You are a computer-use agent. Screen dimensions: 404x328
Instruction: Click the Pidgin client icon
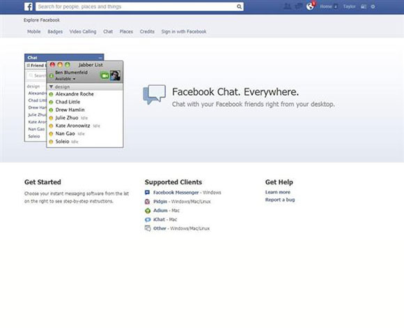(148, 202)
